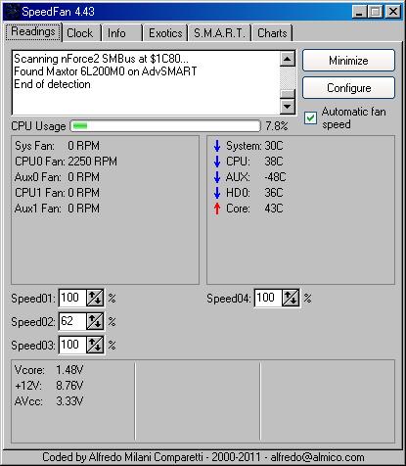Viewport: 406px width, 466px height.
Task: Click the Speed01 spinner arrows
Action: coord(95,298)
